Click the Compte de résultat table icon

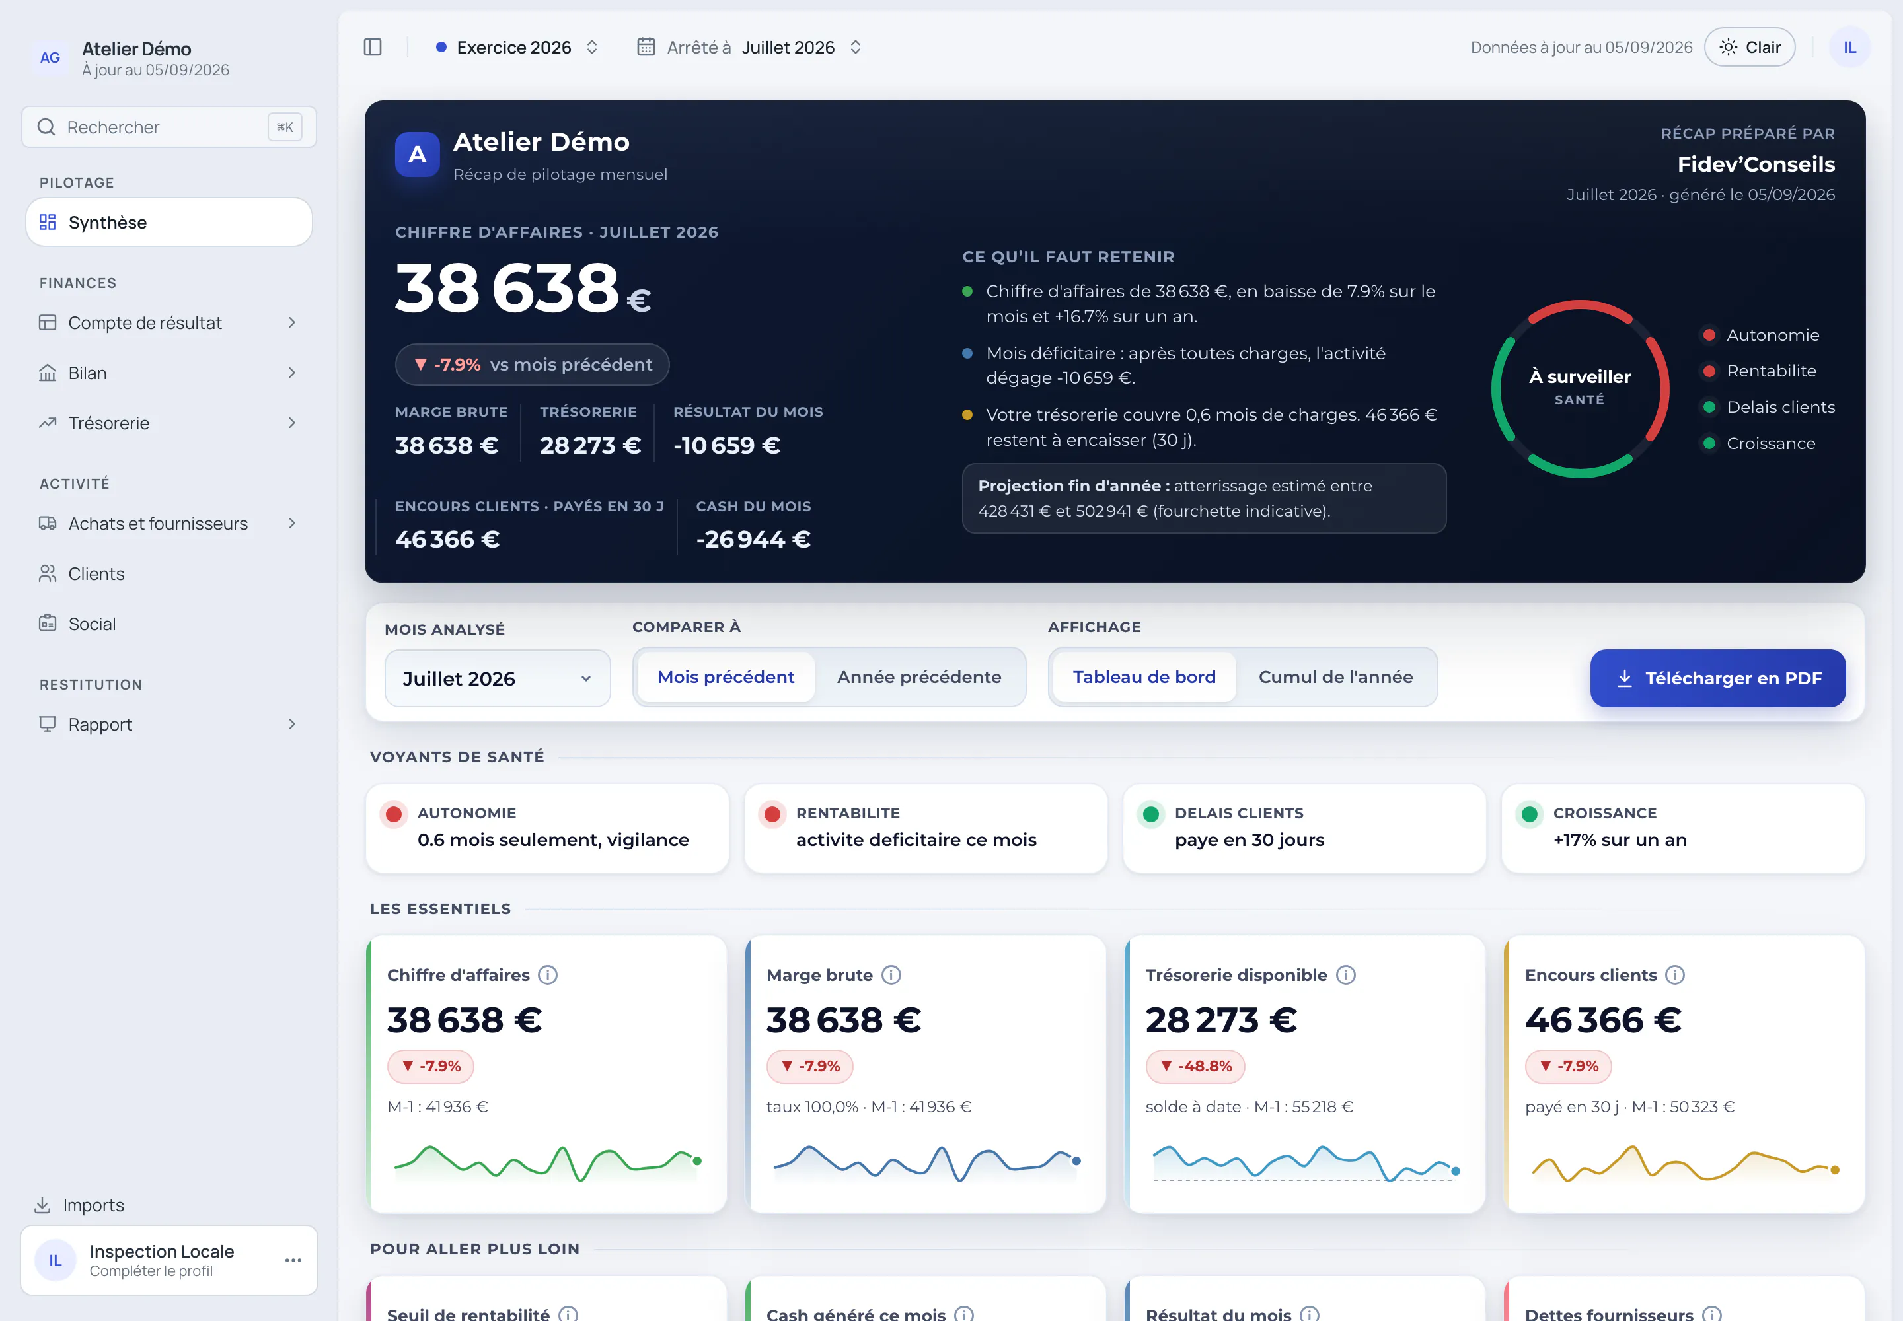click(48, 322)
